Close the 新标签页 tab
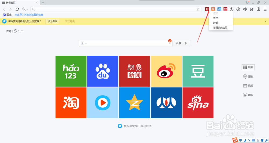 click(37, 3)
